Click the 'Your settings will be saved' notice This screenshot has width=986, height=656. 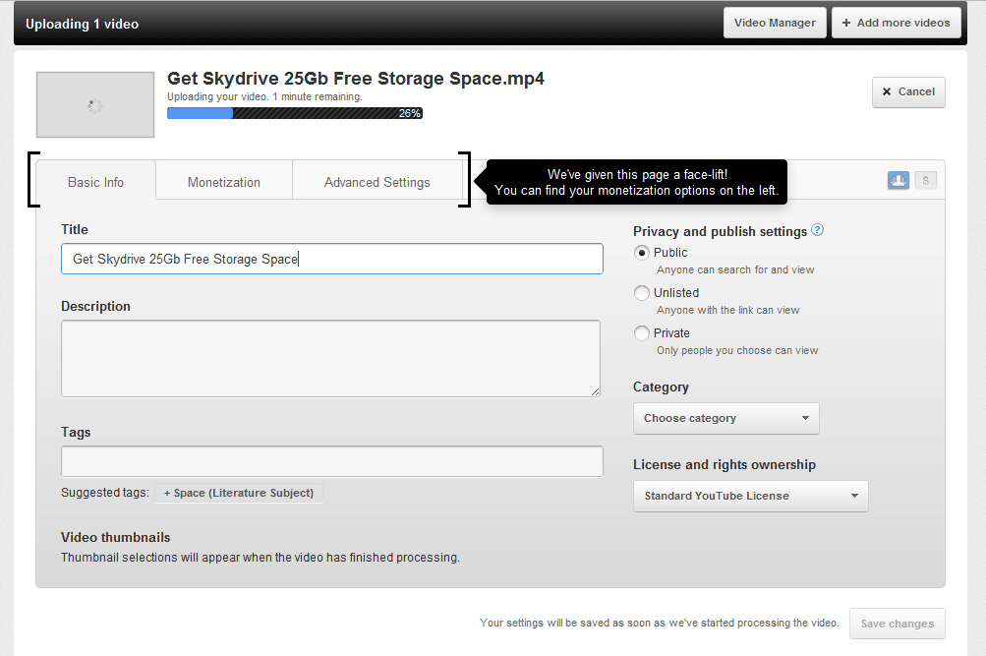659,623
